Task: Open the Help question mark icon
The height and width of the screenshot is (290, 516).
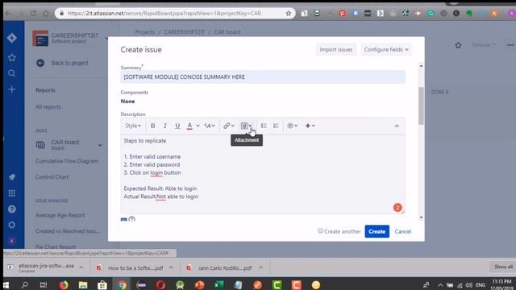Action: pyautogui.click(x=12, y=209)
